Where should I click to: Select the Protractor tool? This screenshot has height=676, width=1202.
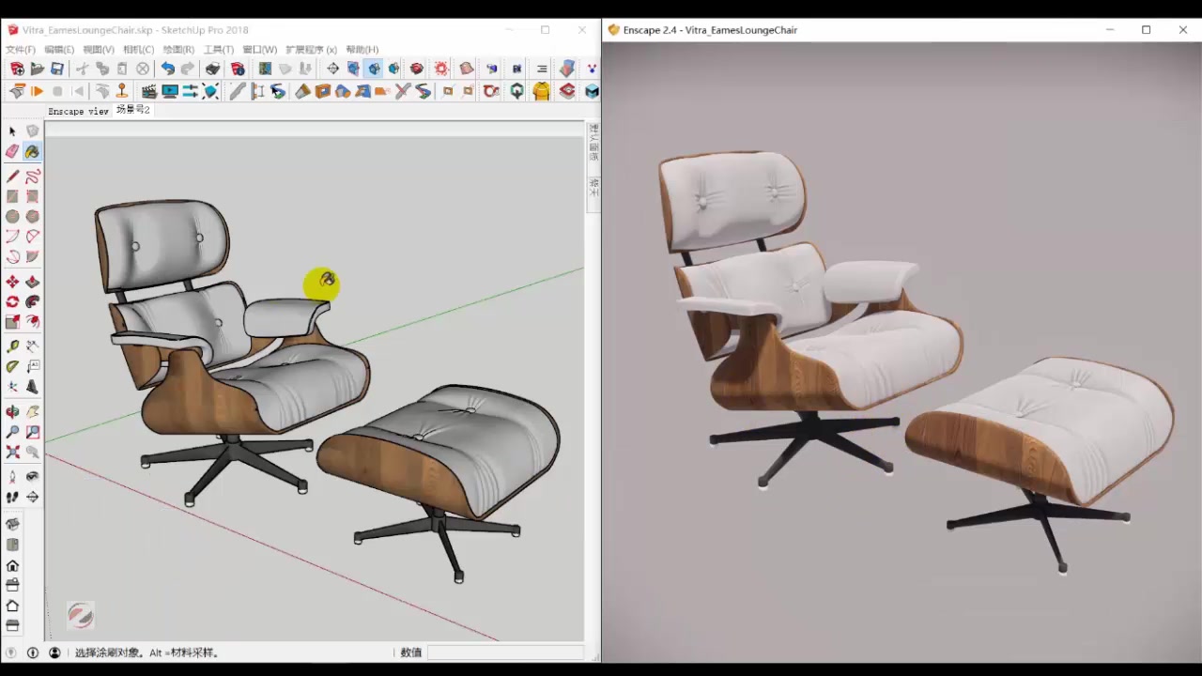(x=12, y=366)
